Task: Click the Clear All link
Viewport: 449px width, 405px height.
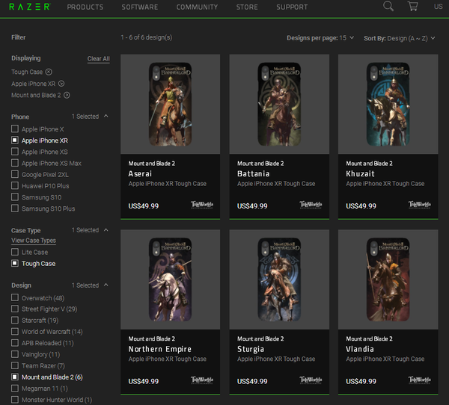Action: point(99,58)
